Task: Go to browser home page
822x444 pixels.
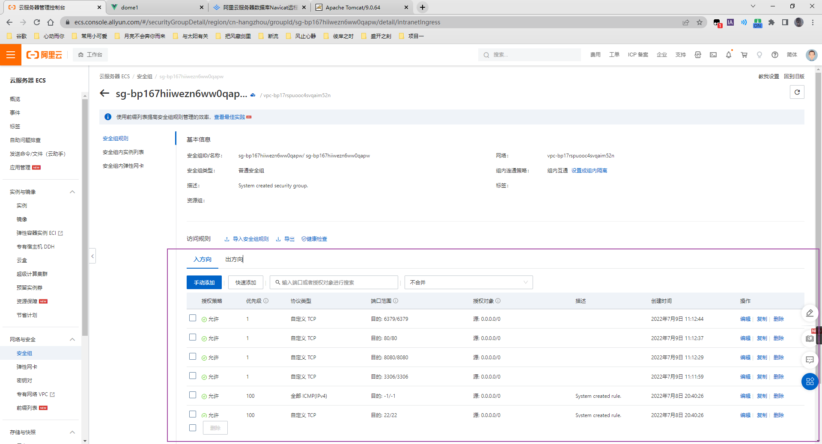Action: [x=51, y=22]
